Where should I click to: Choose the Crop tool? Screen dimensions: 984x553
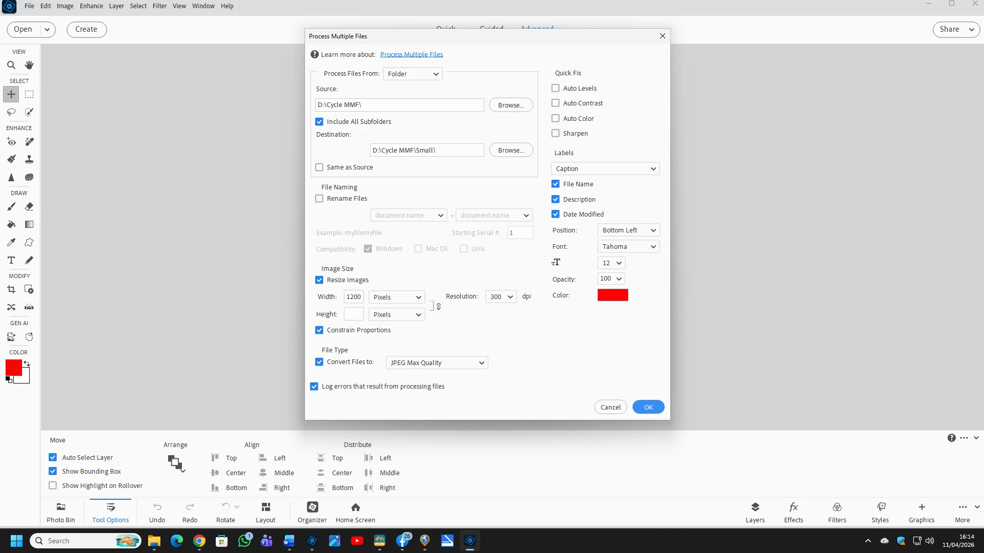click(x=11, y=290)
